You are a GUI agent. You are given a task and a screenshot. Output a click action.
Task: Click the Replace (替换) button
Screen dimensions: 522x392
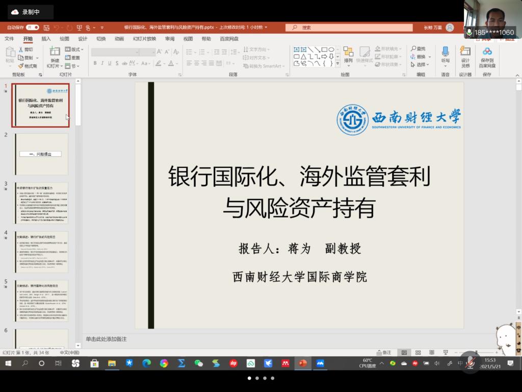pos(421,56)
